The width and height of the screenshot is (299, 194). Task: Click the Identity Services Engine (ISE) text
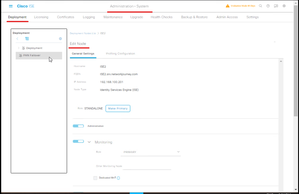(119, 90)
